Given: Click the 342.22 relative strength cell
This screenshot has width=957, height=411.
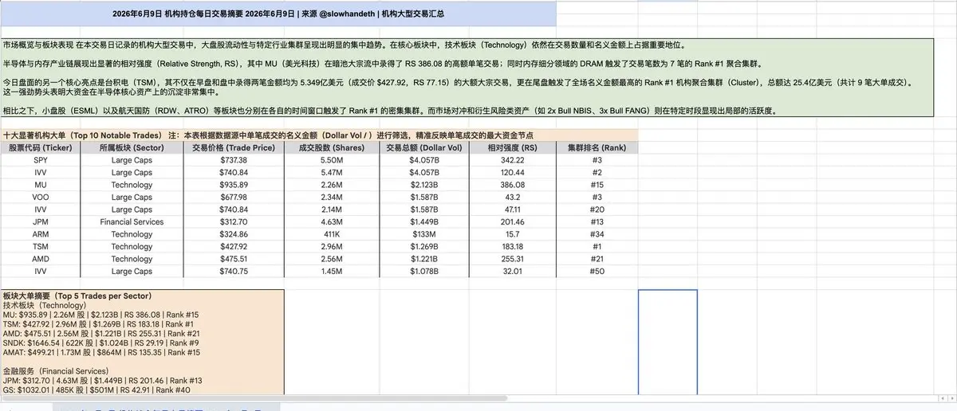Looking at the screenshot, I should [514, 160].
